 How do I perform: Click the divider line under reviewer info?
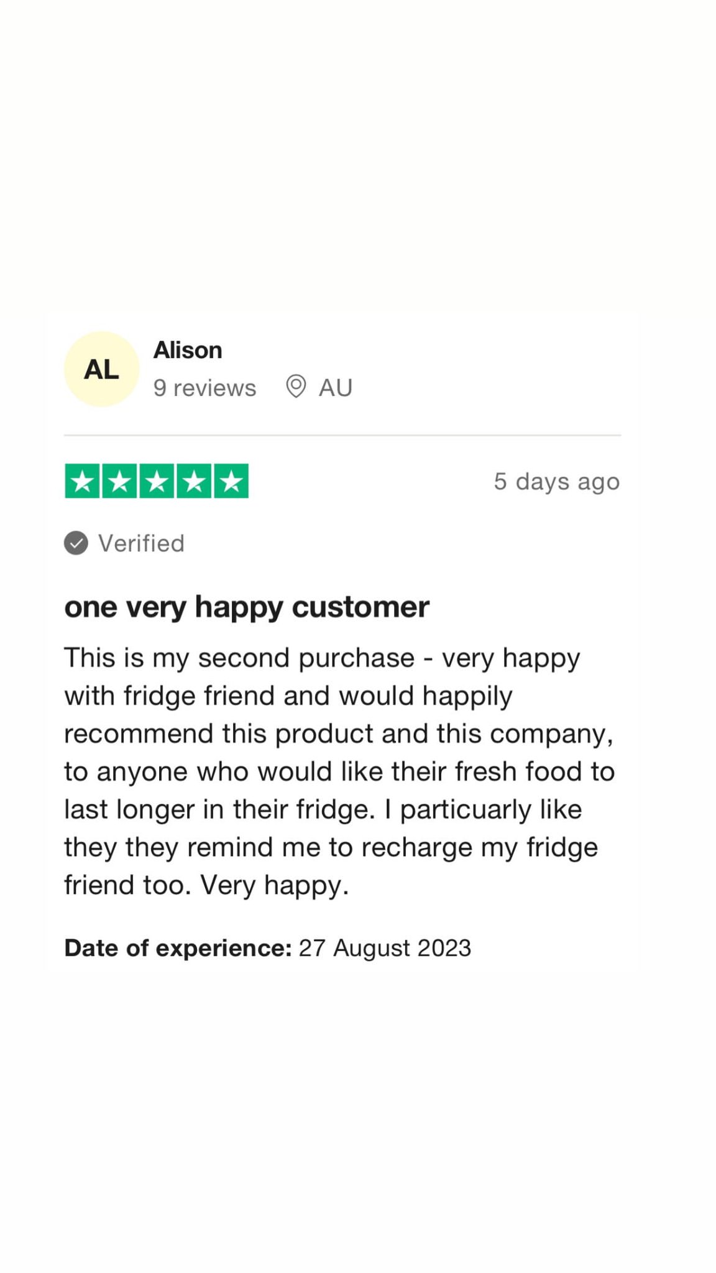[x=342, y=435]
